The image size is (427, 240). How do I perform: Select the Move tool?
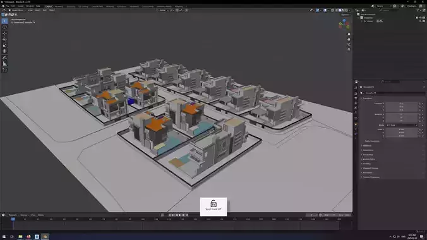coord(4,33)
